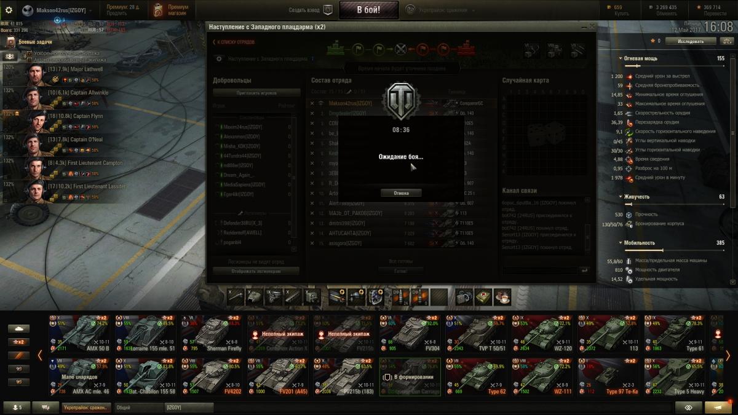Remove player Alert1989 with the X icon
Screen dimensions: 738x415
[x=312, y=204]
